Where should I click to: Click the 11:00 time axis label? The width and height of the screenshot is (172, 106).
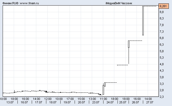pyautogui.click(x=103, y=99)
